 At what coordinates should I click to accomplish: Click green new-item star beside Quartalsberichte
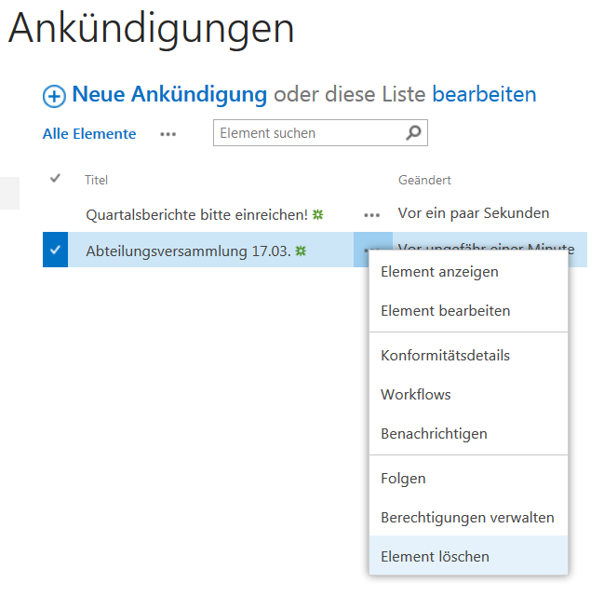click(317, 214)
